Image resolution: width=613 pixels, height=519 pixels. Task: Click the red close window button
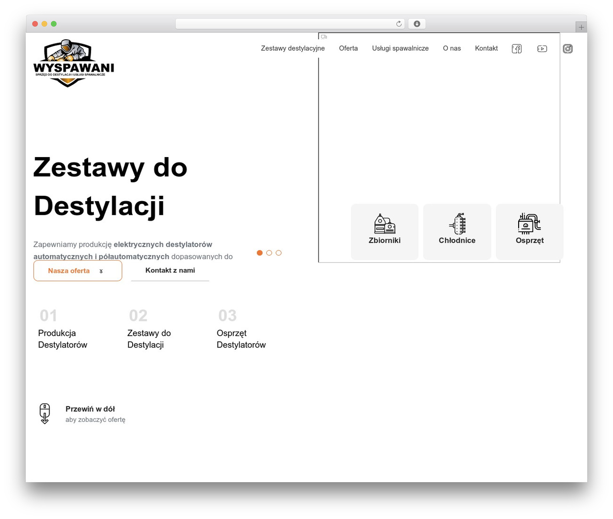[x=35, y=24]
